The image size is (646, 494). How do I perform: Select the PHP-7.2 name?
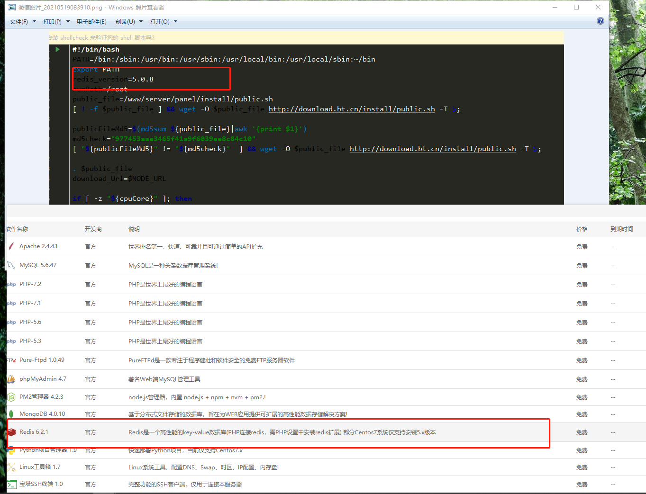click(30, 284)
